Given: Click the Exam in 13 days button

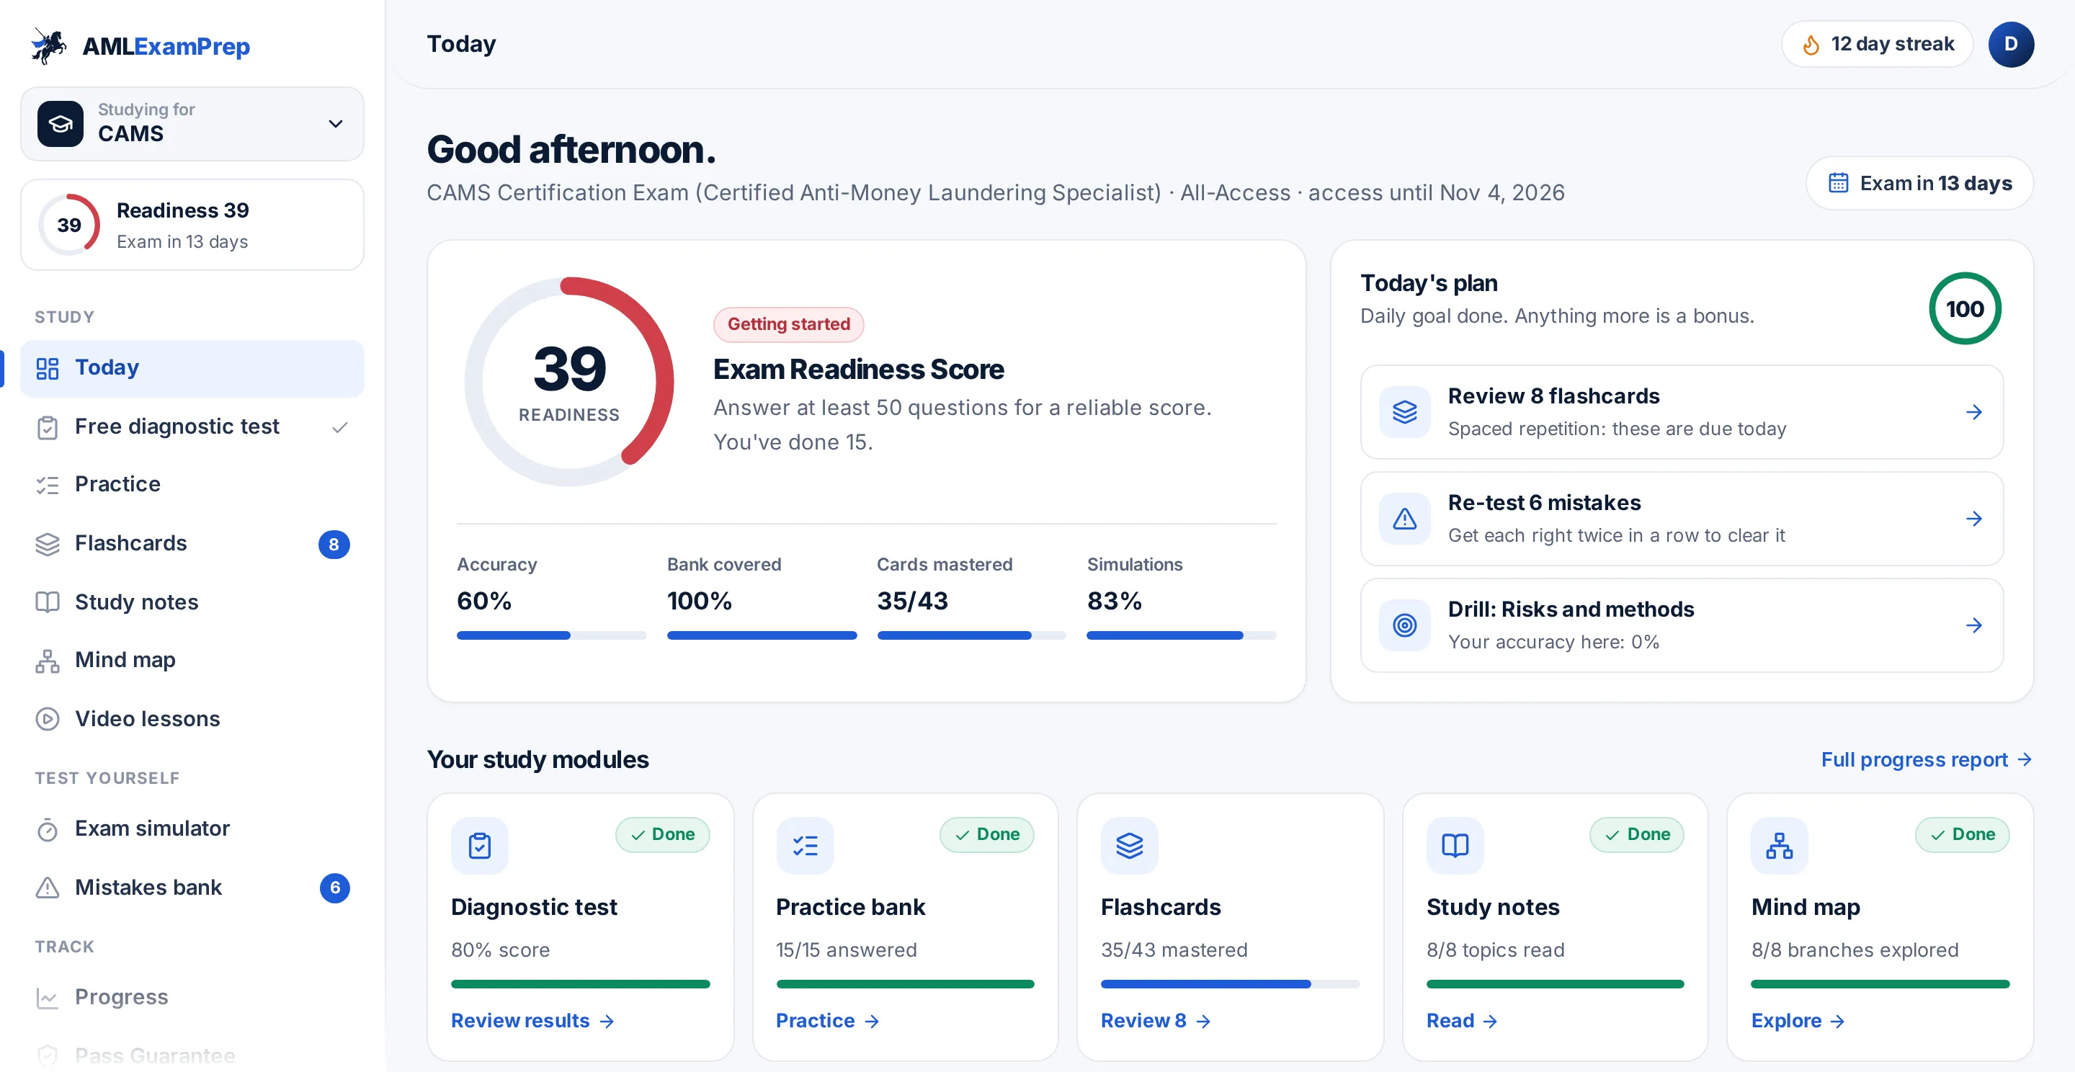Looking at the screenshot, I should coord(1919,184).
